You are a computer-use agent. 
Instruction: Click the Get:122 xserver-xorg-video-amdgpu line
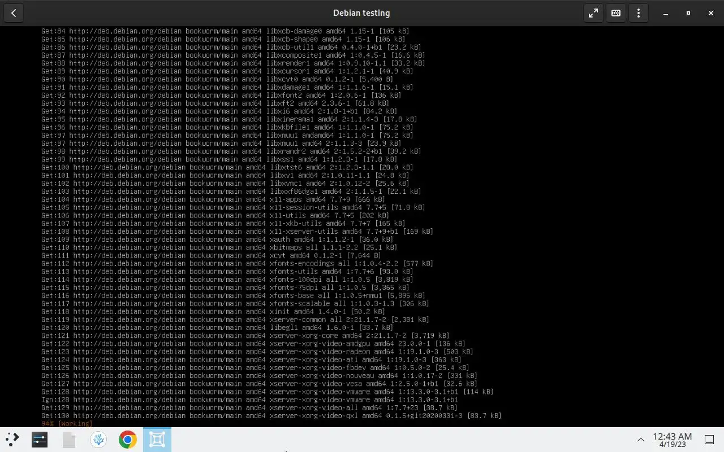point(253,344)
